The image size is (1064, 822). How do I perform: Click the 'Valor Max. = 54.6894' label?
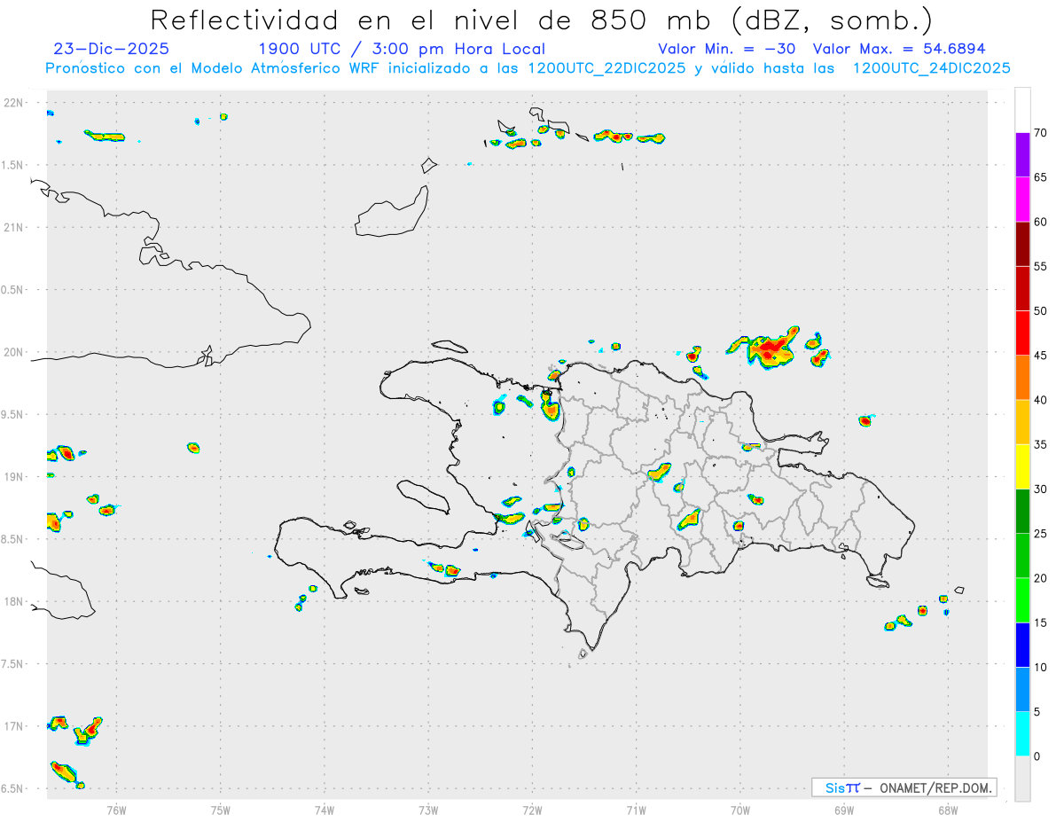[x=899, y=49]
